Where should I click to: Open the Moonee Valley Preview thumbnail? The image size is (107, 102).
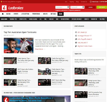pyautogui.click(x=10, y=71)
